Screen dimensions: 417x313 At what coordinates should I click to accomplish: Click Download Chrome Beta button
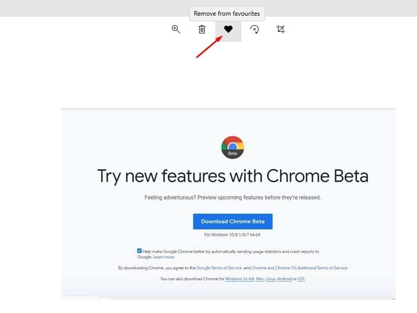click(x=233, y=221)
